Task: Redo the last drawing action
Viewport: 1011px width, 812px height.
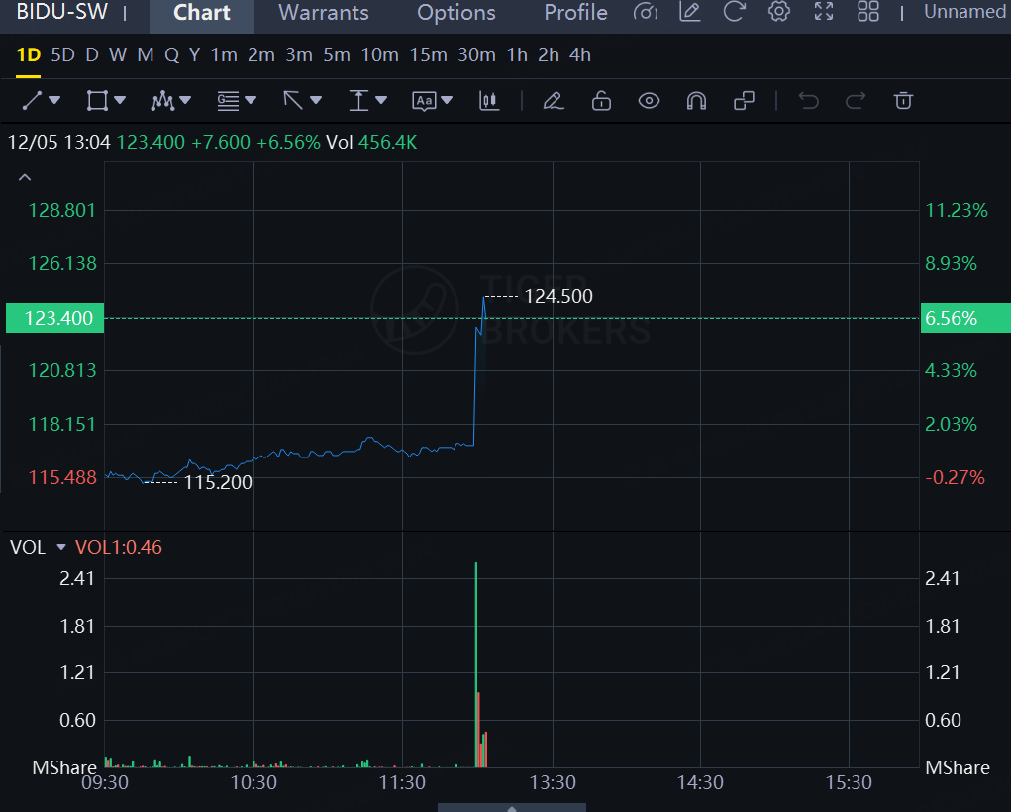Action: click(x=856, y=101)
